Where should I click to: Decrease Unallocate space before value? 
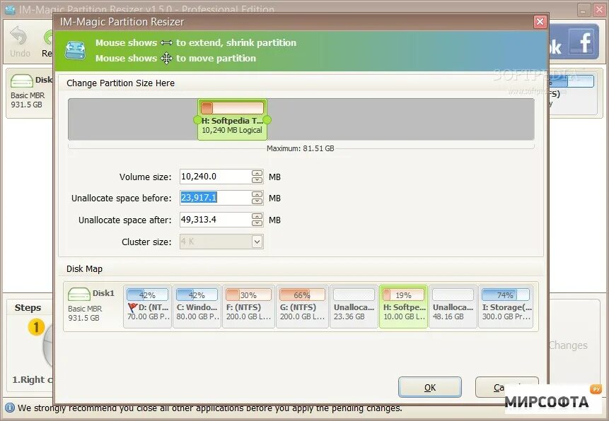coord(257,201)
